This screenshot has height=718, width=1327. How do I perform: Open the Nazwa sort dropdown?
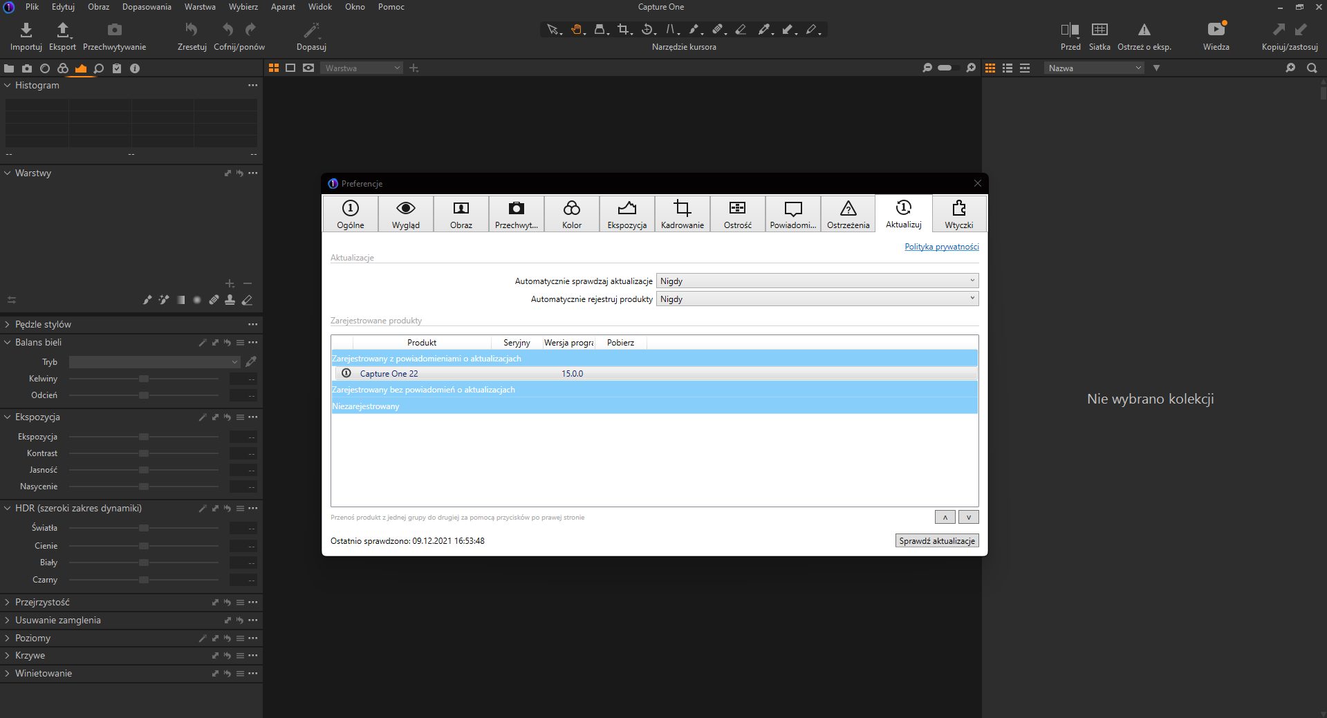(1094, 68)
